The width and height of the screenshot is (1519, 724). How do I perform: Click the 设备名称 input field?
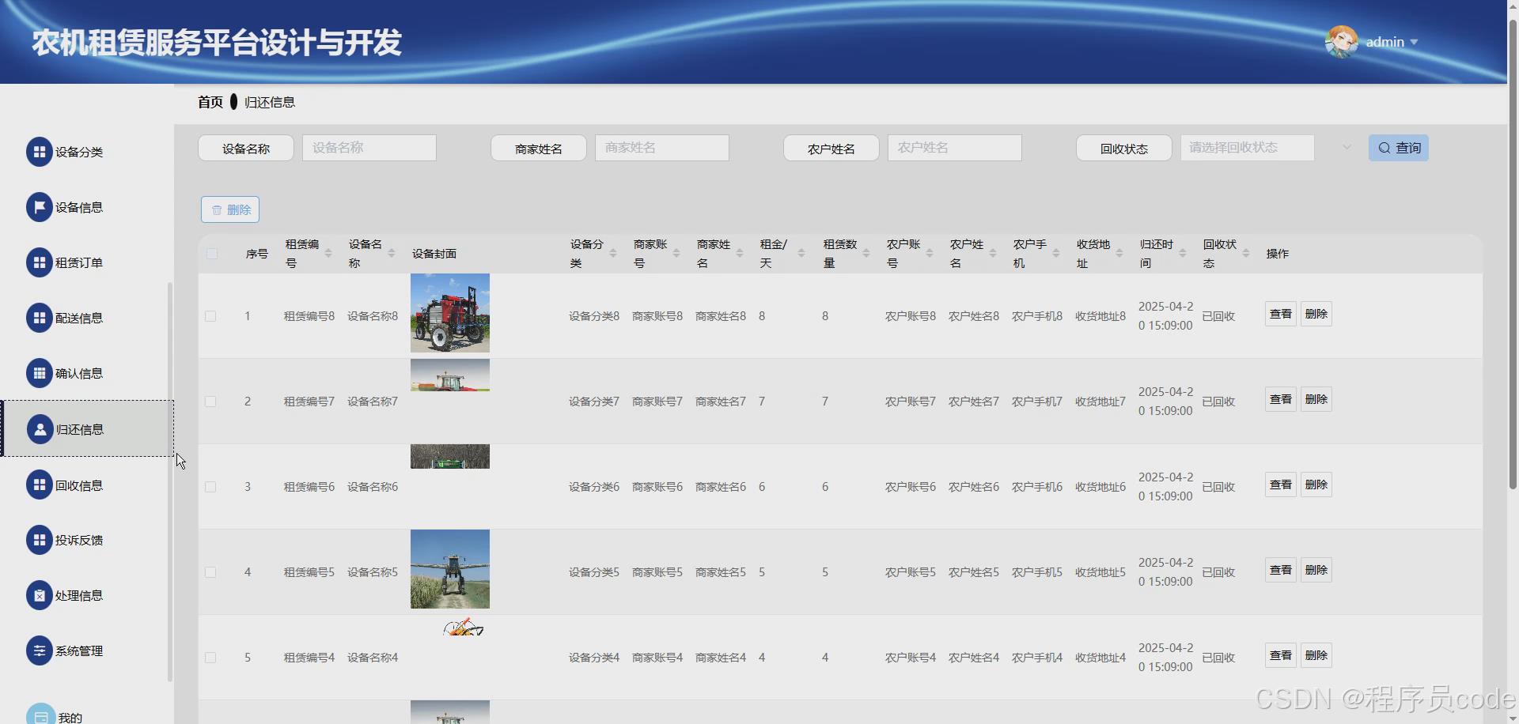369,148
